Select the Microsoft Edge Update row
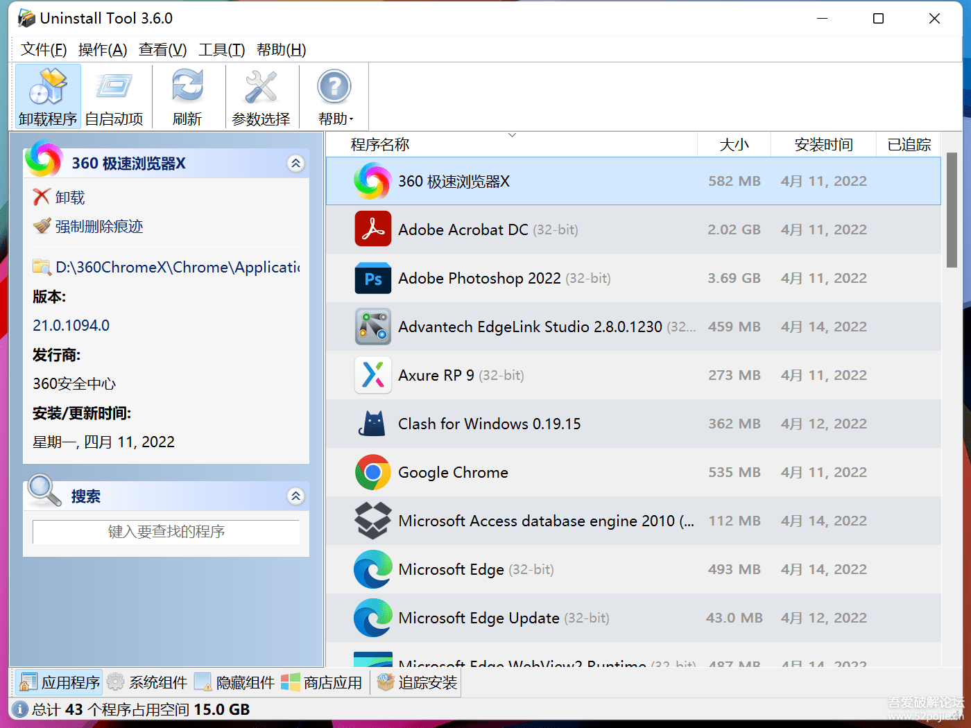The height and width of the screenshot is (728, 971). point(633,618)
